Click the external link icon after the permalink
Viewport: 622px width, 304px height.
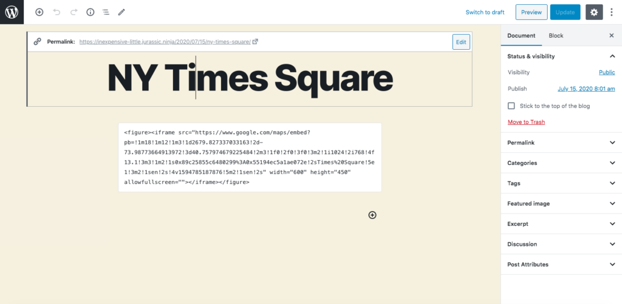click(x=256, y=41)
